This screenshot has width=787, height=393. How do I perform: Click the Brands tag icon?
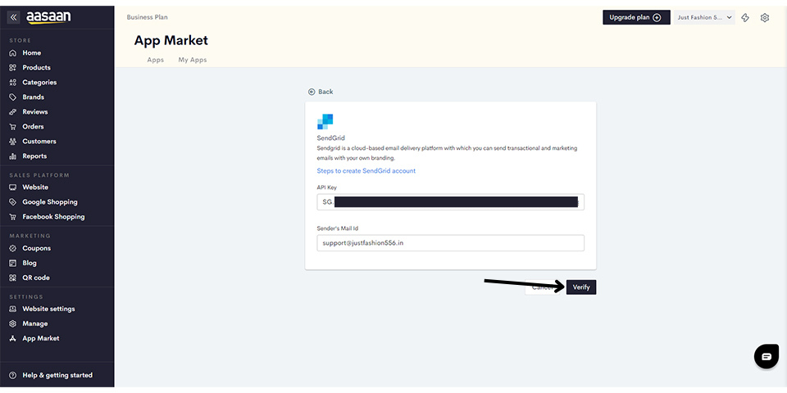click(x=13, y=97)
